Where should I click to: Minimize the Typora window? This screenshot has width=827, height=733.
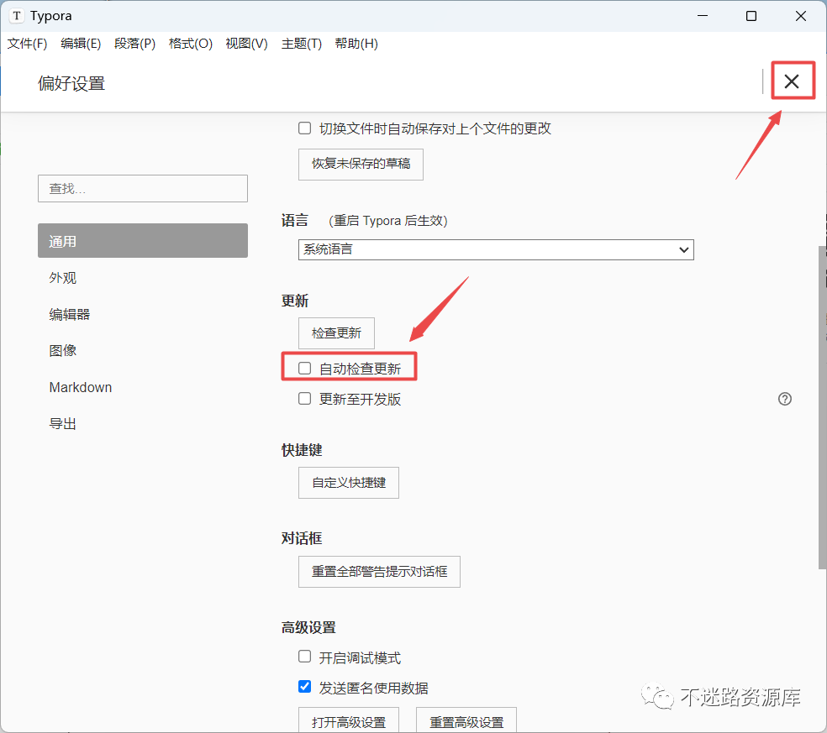[702, 16]
